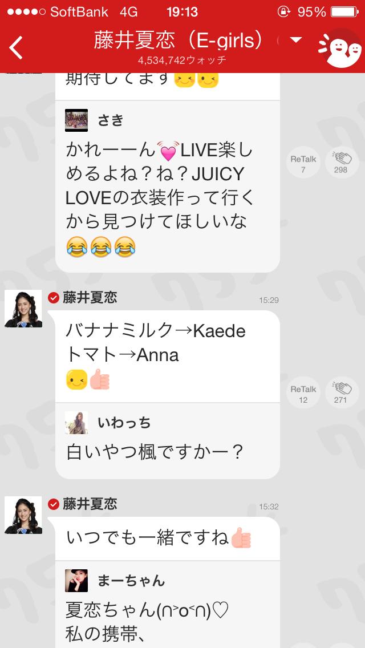Tap the いつでも一緒ですね reply bubble

[168, 538]
